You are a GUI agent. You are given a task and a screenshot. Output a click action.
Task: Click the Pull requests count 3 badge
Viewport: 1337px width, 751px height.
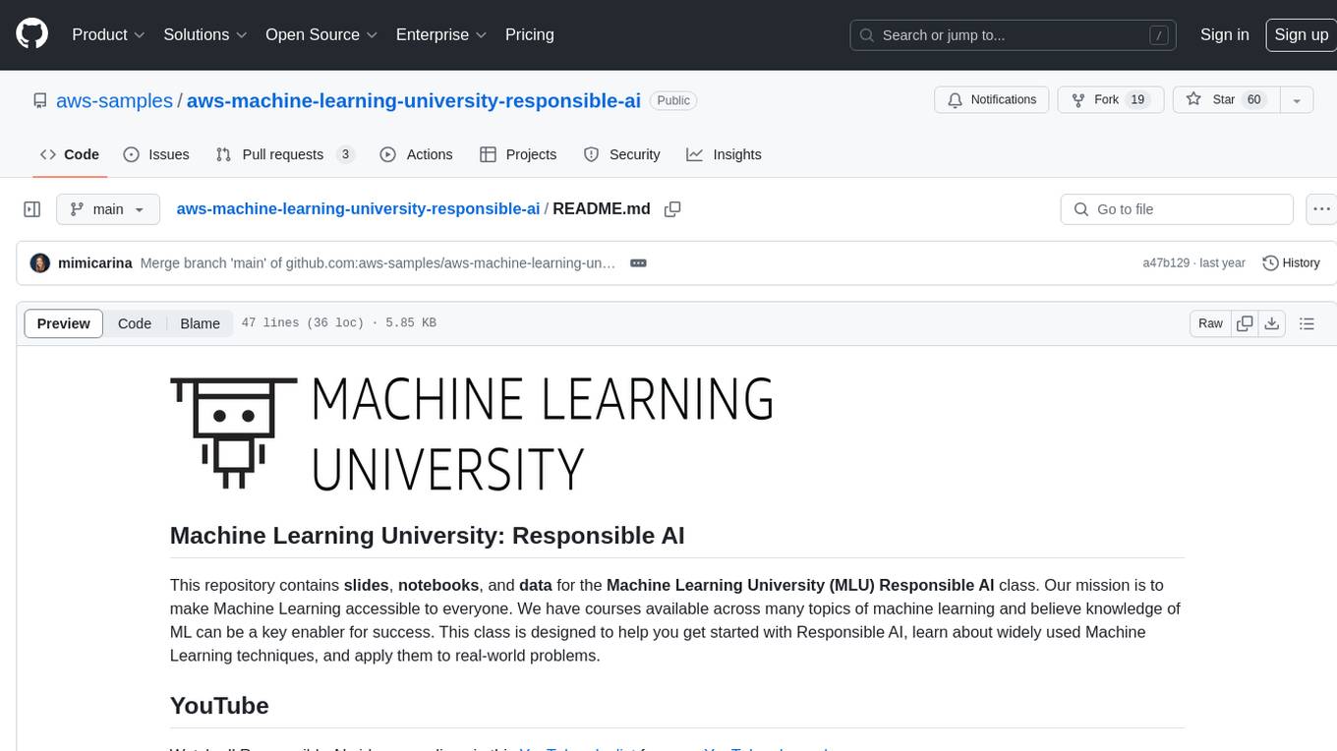point(345,154)
